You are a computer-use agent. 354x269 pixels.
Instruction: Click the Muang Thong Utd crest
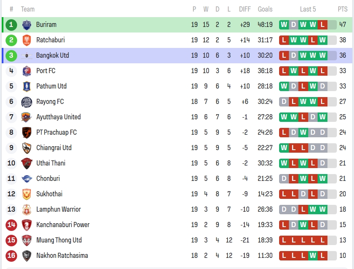point(27,240)
